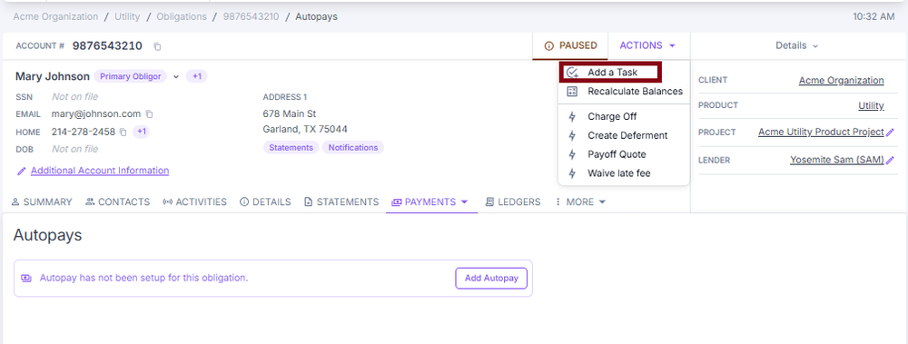Click the Statements address tag
This screenshot has height=344, width=908.
(291, 148)
